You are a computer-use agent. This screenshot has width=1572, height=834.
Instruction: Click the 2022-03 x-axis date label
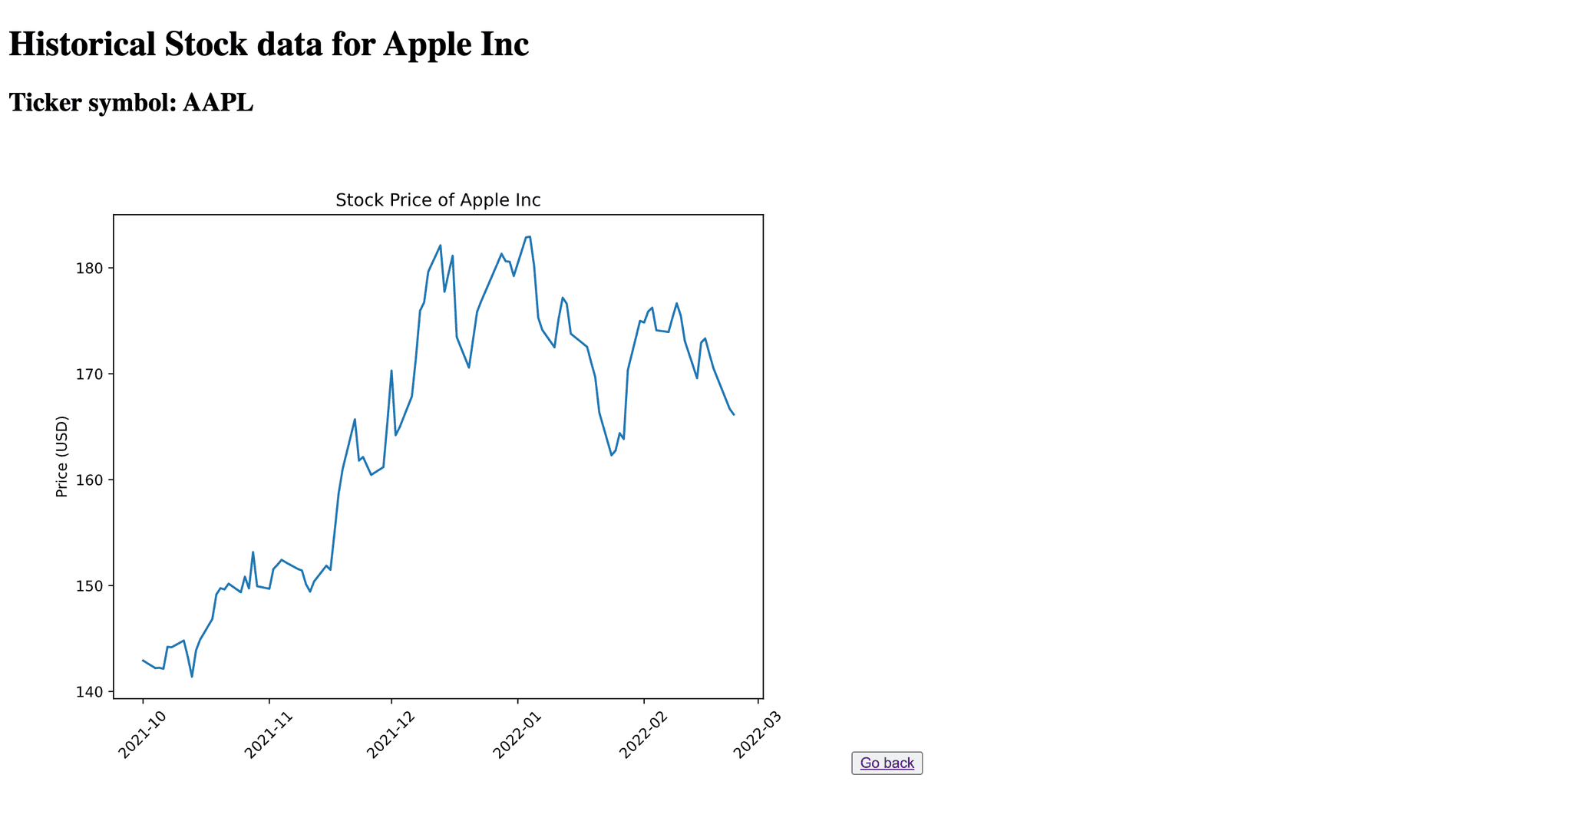coord(758,735)
